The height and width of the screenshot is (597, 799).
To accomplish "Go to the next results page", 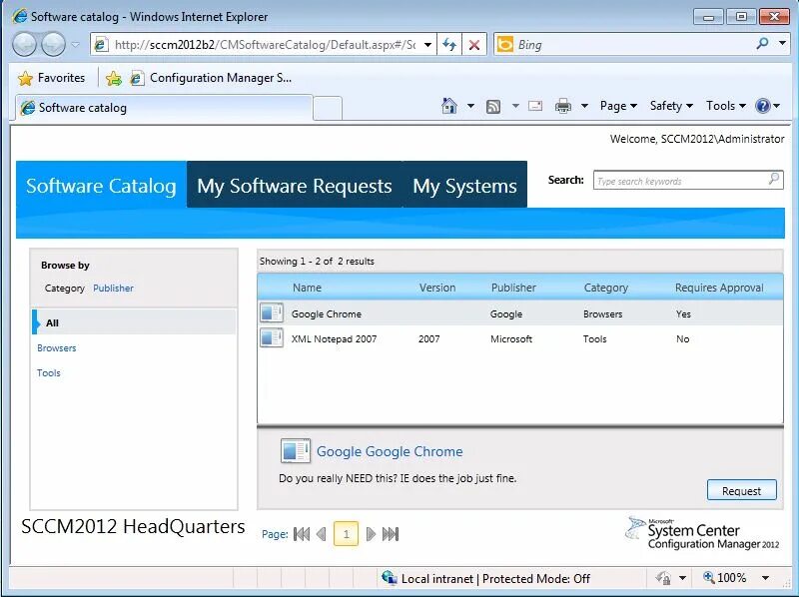I will 371,534.
